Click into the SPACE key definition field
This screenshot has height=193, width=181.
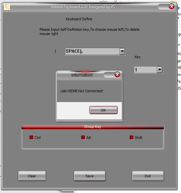click(x=92, y=51)
